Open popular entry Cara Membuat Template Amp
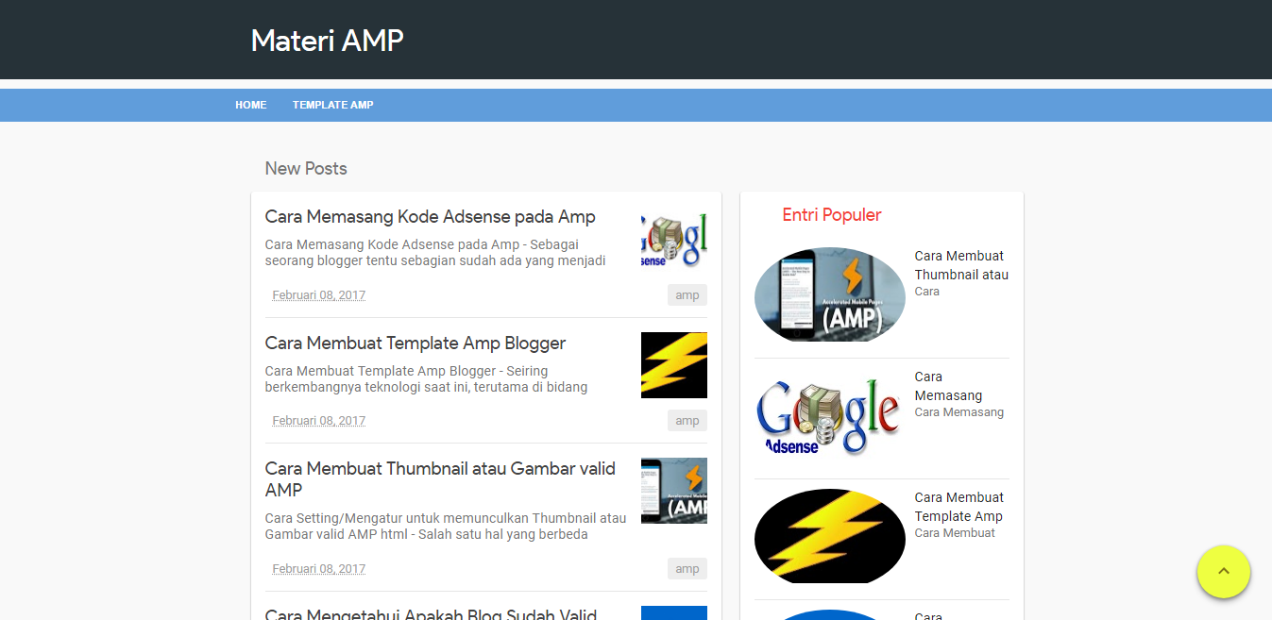Screen dimensions: 1272x620 click(959, 507)
